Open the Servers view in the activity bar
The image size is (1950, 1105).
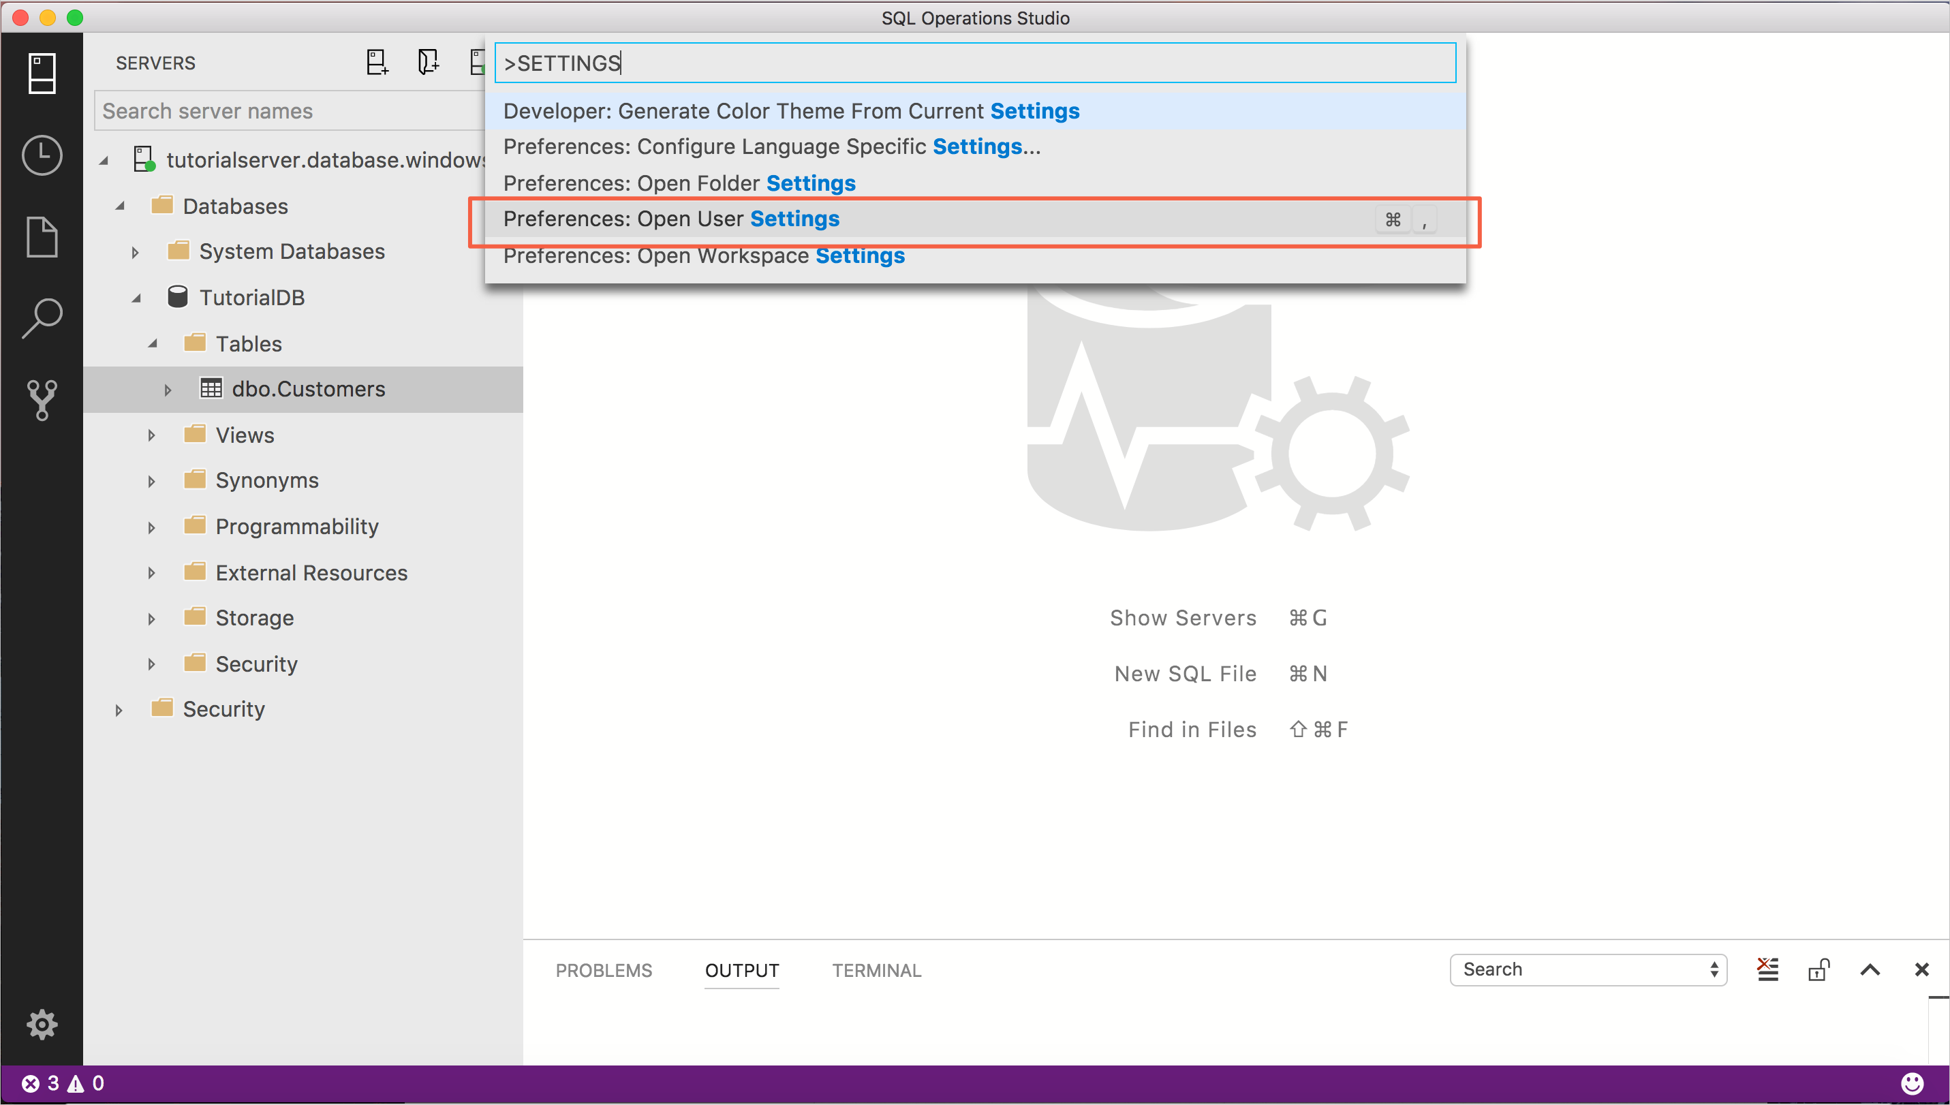(x=42, y=72)
